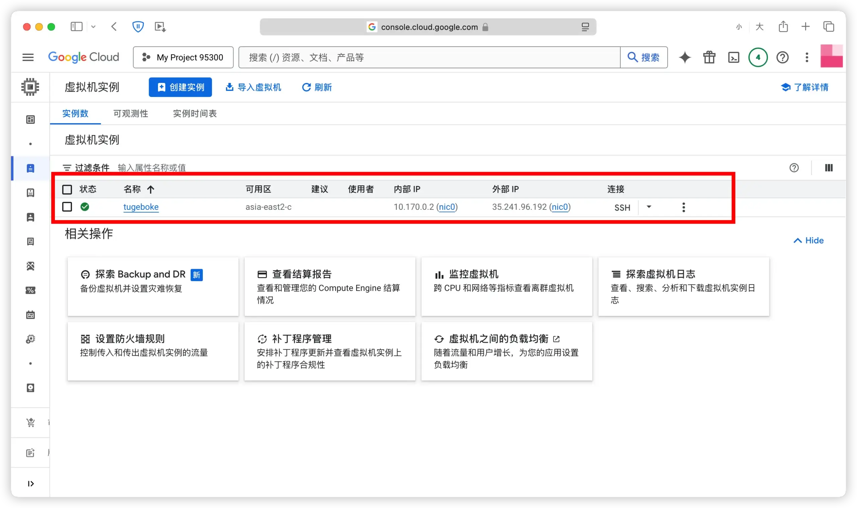857x508 pixels.
Task: Open the sidebar Marketplace cart icon
Action: (x=30, y=422)
